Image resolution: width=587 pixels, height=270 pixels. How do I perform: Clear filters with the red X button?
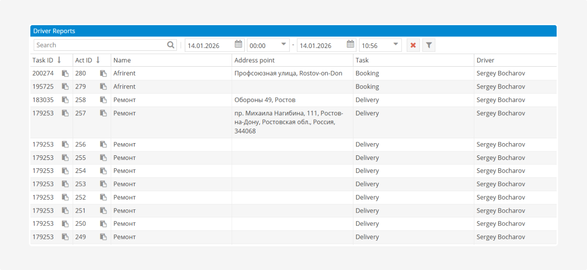413,45
